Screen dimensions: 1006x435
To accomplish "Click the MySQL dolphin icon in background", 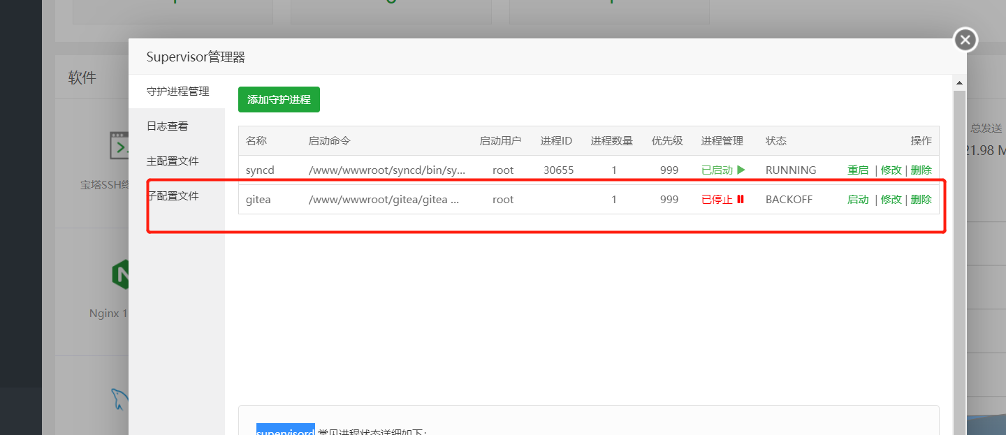I will point(119,399).
